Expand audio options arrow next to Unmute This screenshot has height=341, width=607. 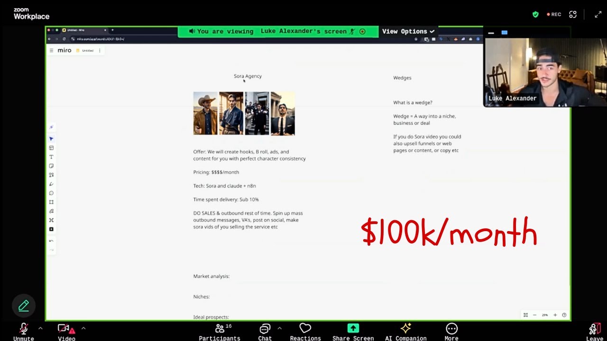[40, 328]
